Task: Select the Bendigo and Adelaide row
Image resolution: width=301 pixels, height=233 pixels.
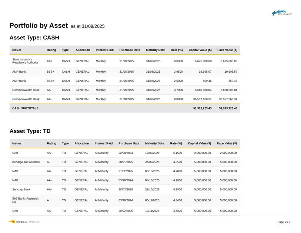Action: click(x=27, y=162)
